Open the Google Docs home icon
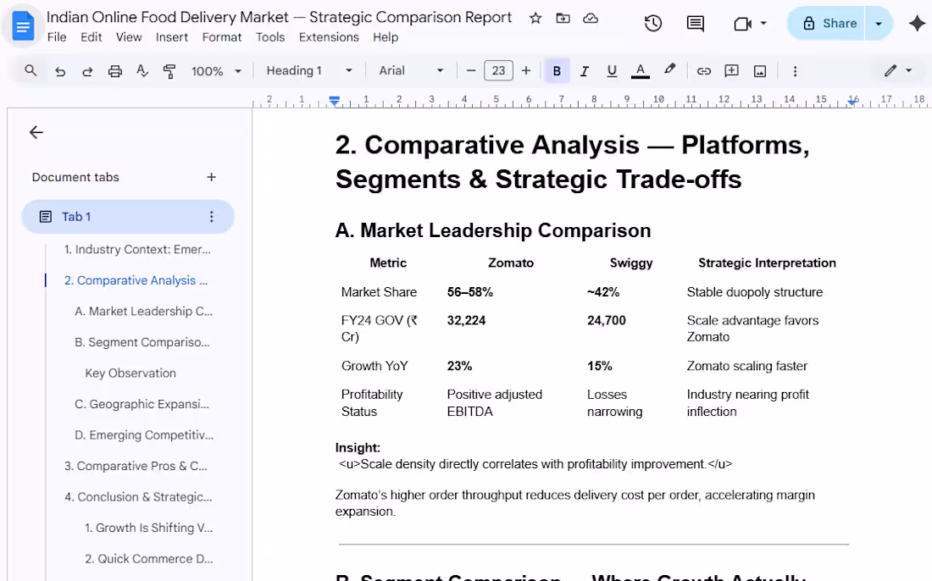Image resolution: width=932 pixels, height=581 pixels. click(x=23, y=26)
